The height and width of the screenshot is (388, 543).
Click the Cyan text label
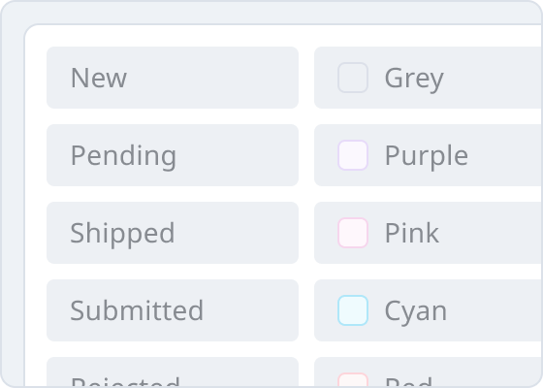click(x=416, y=311)
